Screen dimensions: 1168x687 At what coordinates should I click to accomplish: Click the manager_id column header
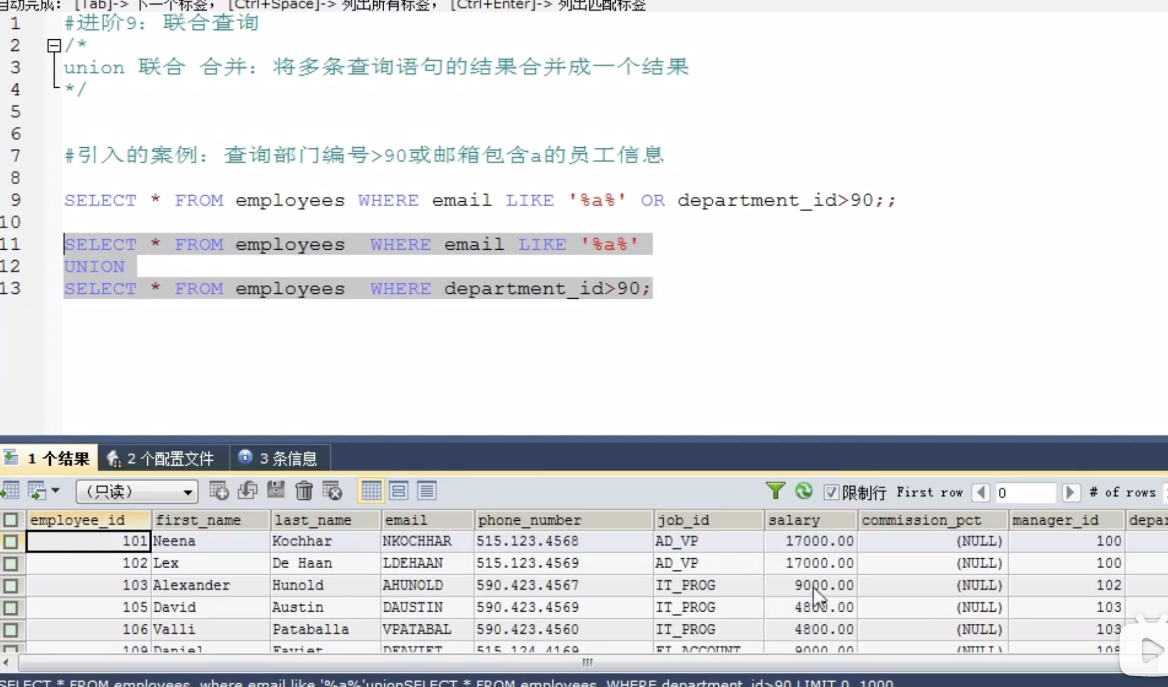pos(1066,520)
